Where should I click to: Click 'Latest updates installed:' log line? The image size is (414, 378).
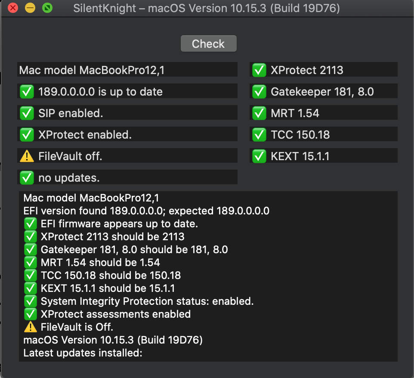point(83,353)
